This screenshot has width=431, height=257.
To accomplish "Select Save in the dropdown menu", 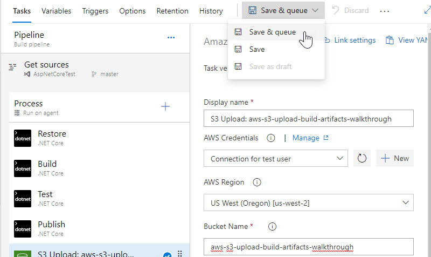I will pos(256,49).
